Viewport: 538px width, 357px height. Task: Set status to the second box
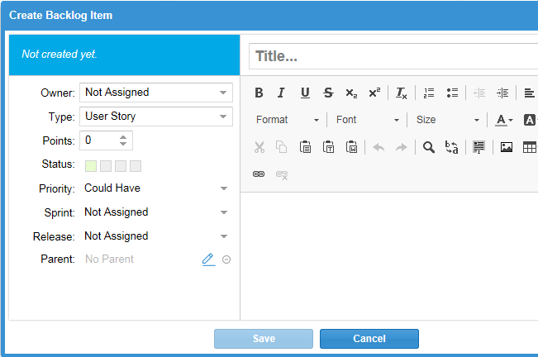pyautogui.click(x=106, y=165)
